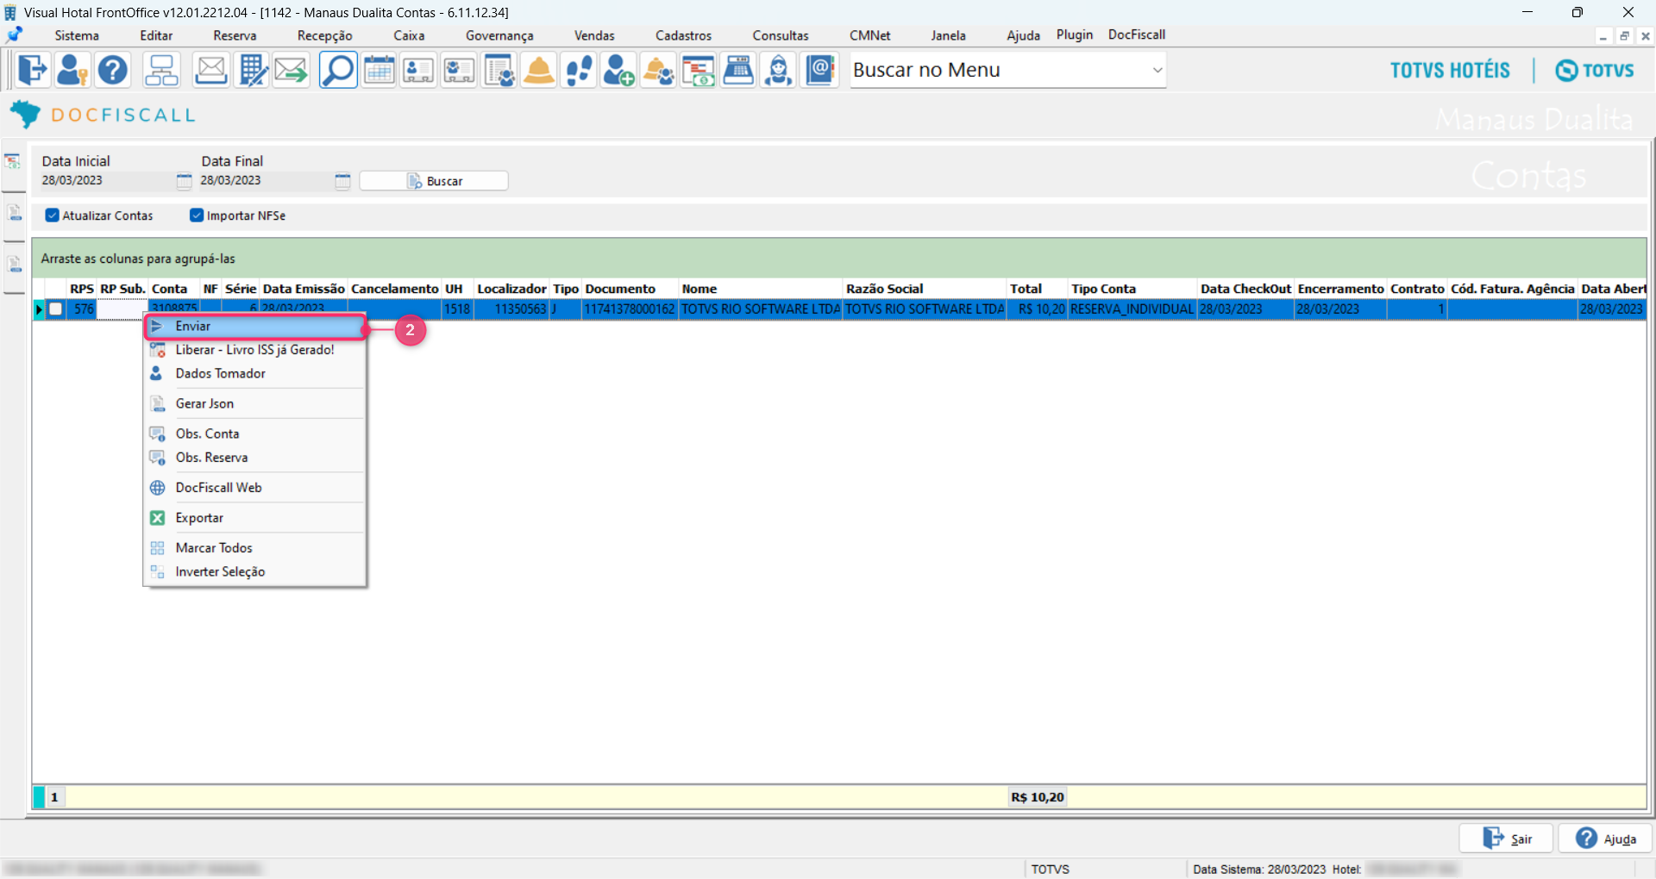The image size is (1656, 879).
Task: Click the TOTVS HOTÉIS logo
Action: (1450, 70)
